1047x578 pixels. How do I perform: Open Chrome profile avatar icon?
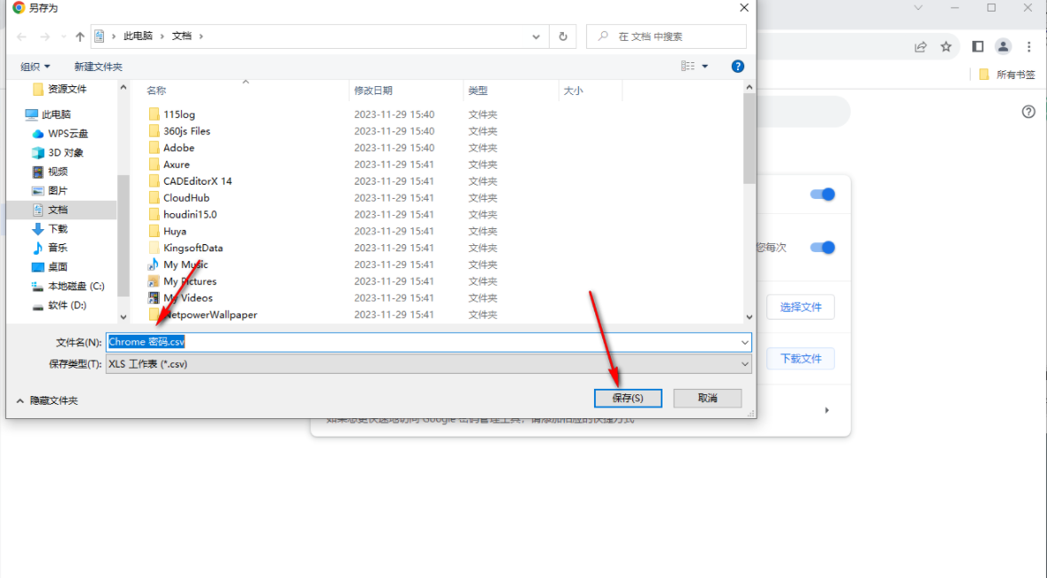pyautogui.click(x=1003, y=46)
